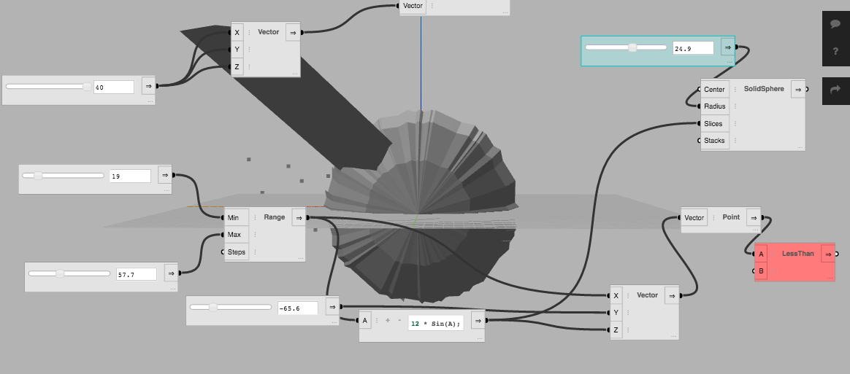
Task: Click the slider handle on the -65.6 node
Action: 213,308
